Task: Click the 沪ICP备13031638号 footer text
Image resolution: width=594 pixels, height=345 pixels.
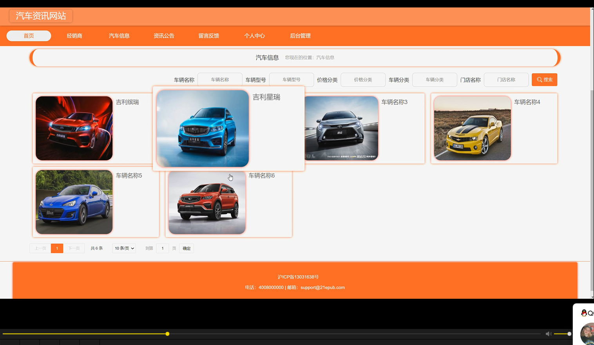Action: coord(298,277)
